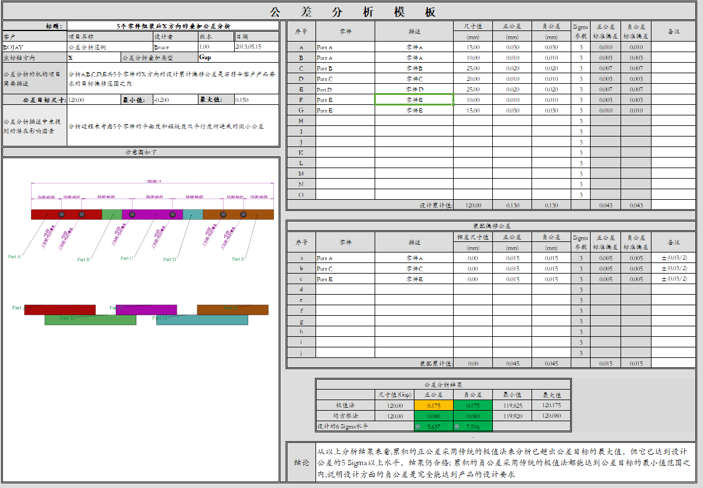Viewport: 703px width, 488px height.
Task: Click the highlighted 零件E cell in row F
Action: pyautogui.click(x=414, y=100)
